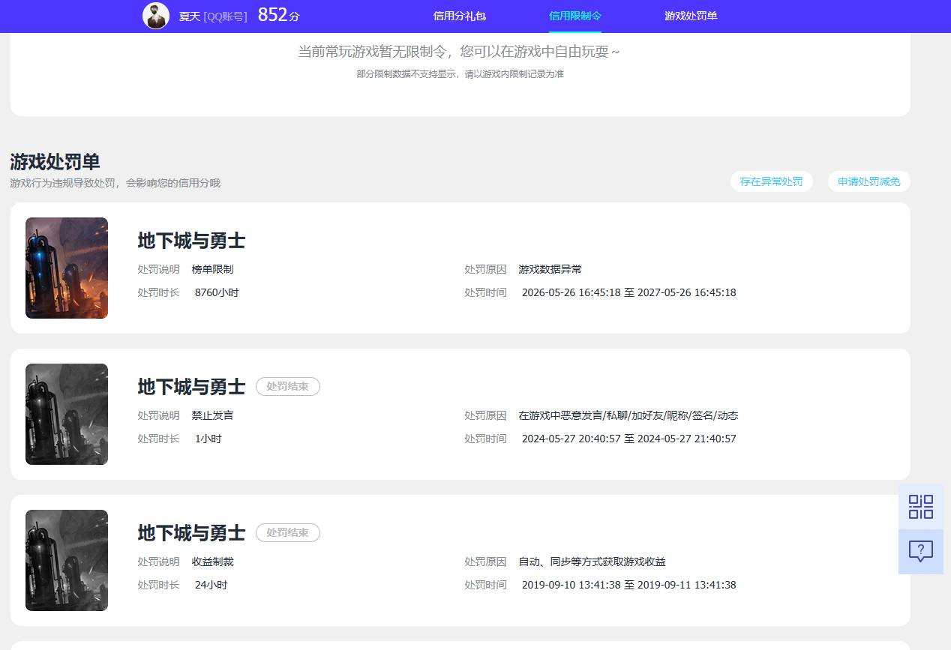Click the 地下城与勇士 title of 榜单限制 card

pos(191,241)
